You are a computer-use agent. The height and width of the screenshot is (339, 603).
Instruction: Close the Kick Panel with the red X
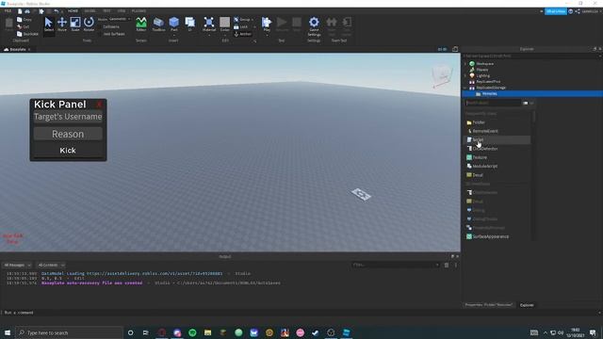click(x=99, y=105)
